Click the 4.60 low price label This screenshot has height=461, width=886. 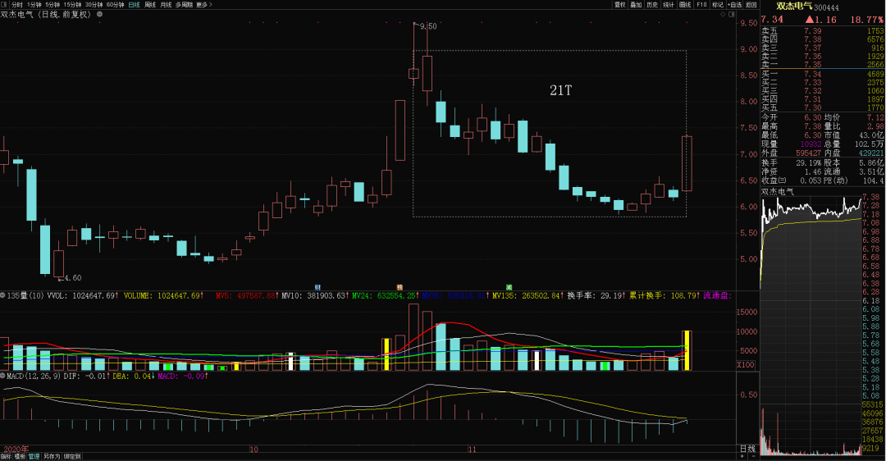(73, 278)
